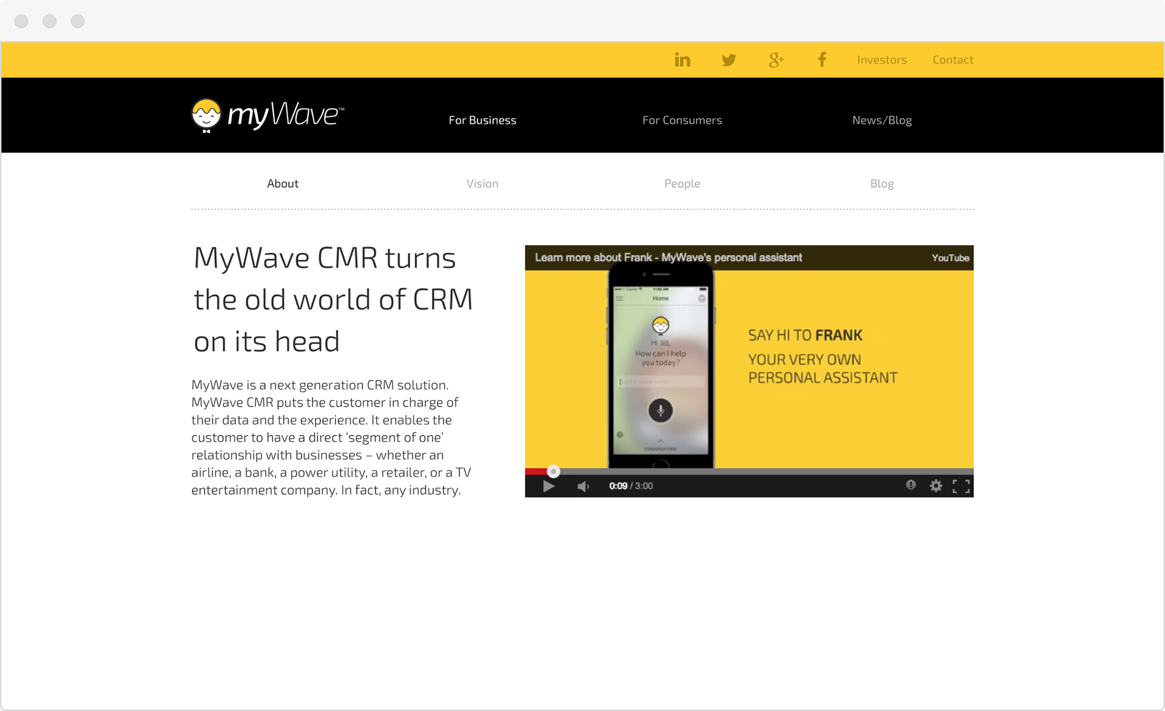Open the Investors link

[x=882, y=59]
